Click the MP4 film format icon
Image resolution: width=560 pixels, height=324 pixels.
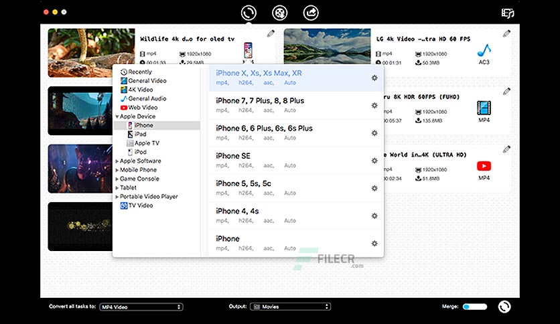[x=484, y=108]
